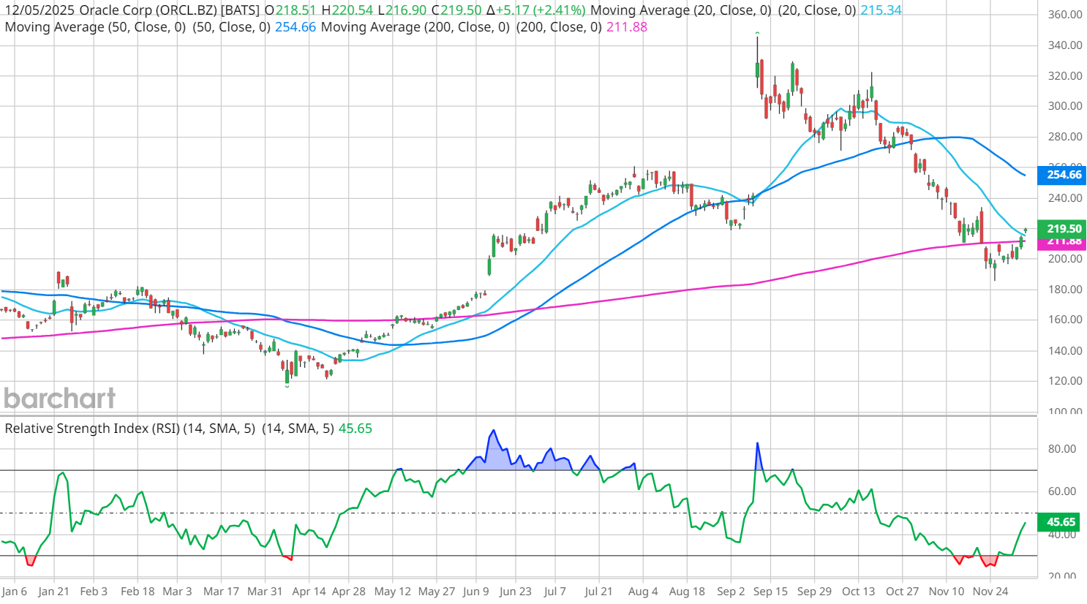Click the 140.00 price axis label
1087x604 pixels.
coord(1064,351)
